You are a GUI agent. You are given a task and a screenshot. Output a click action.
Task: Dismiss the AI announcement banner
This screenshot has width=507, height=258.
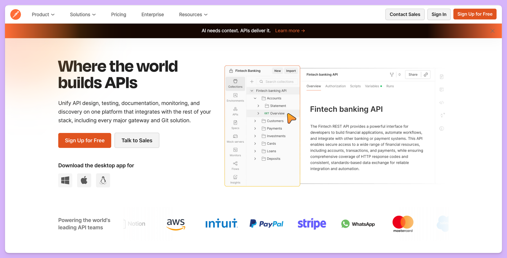[x=493, y=31]
